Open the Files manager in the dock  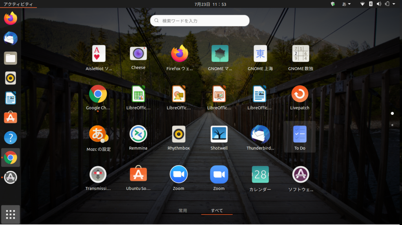[11, 58]
